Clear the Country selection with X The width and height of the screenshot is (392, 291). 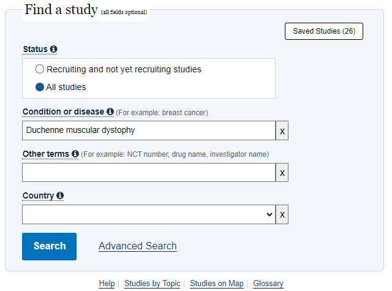pos(282,214)
